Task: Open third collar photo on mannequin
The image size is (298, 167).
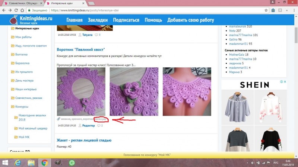Action: (187, 91)
